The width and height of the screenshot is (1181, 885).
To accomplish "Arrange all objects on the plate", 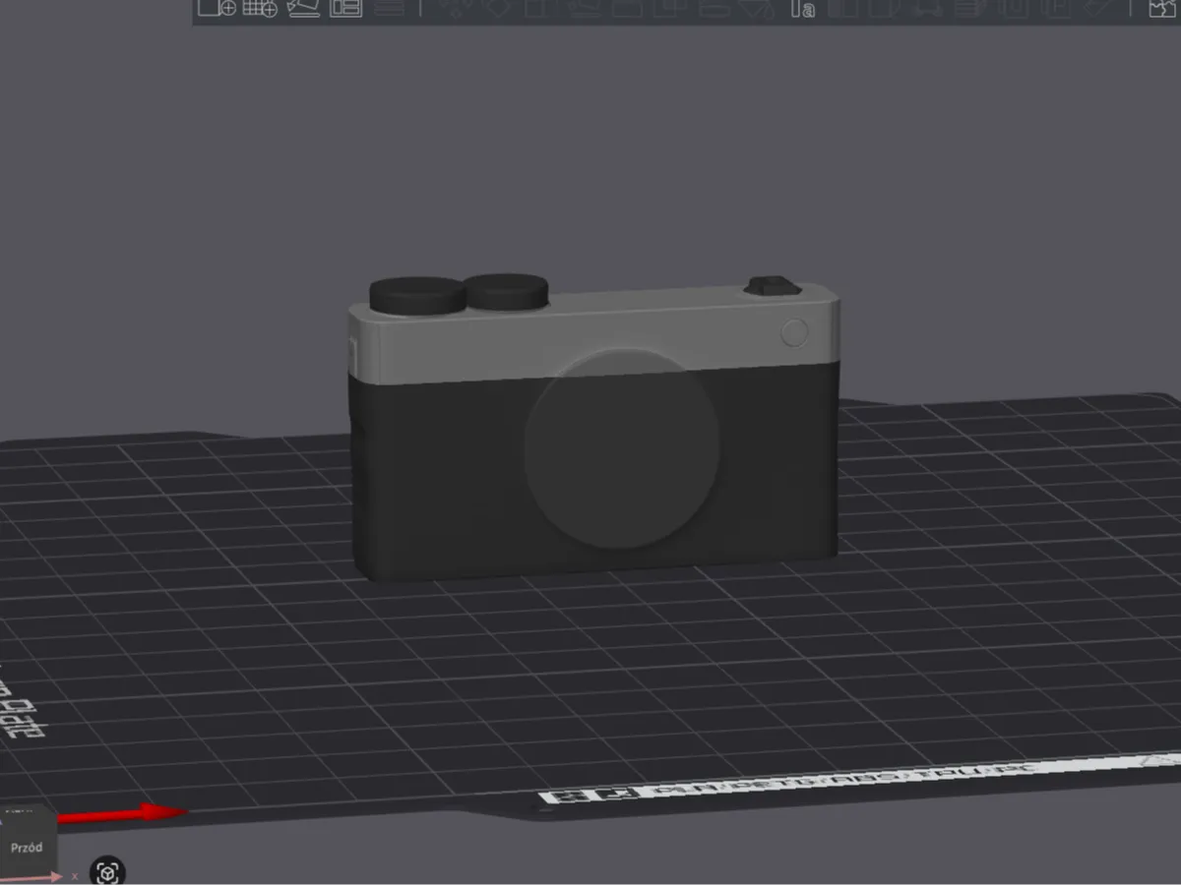I will 346,9.
